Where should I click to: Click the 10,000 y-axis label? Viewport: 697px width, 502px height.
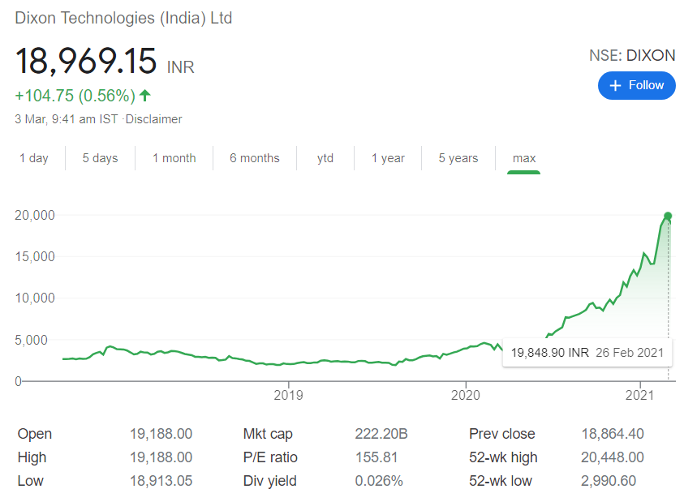click(35, 298)
